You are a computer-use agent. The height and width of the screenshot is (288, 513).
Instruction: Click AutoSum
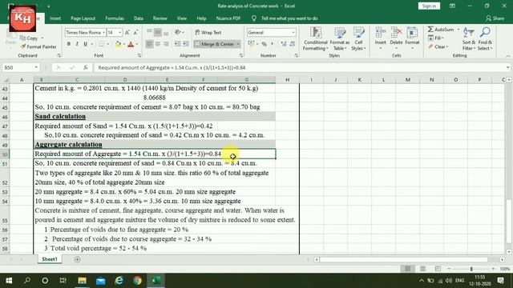click(441, 30)
